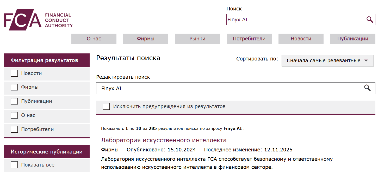Viewport: 378px width, 172px height.
Task: Check the Публикации filter checkbox
Action: point(14,101)
